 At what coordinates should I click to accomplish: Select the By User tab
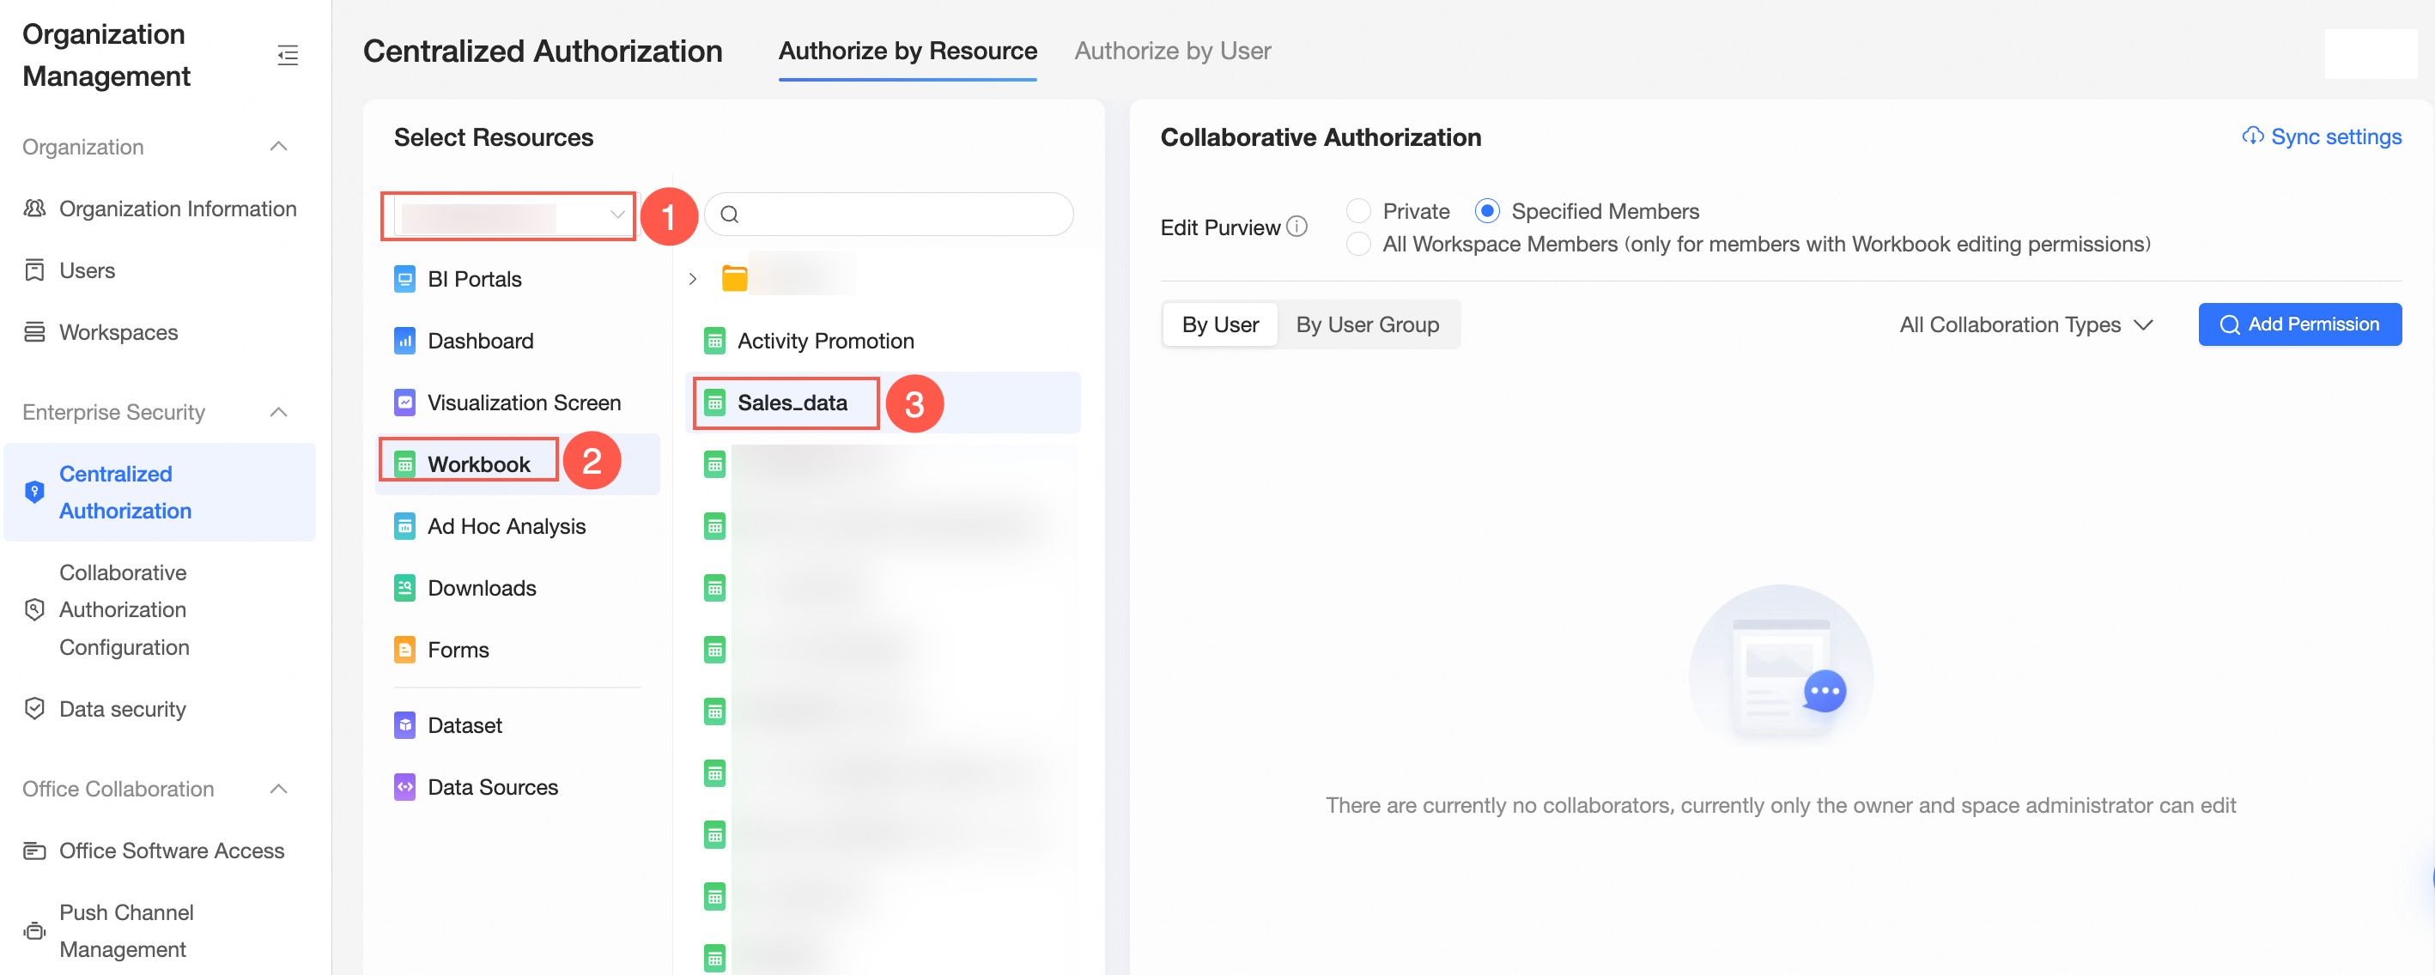pyautogui.click(x=1219, y=325)
